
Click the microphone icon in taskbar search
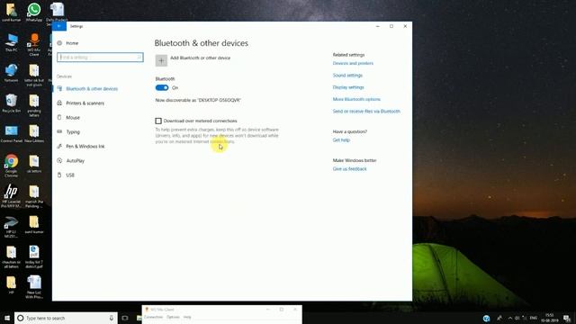click(112, 318)
